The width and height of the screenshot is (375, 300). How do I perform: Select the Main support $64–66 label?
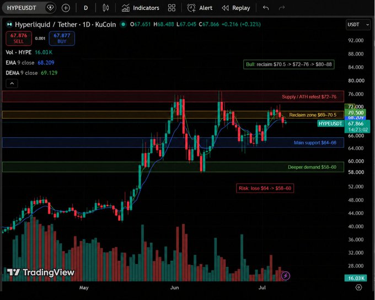(x=315, y=143)
